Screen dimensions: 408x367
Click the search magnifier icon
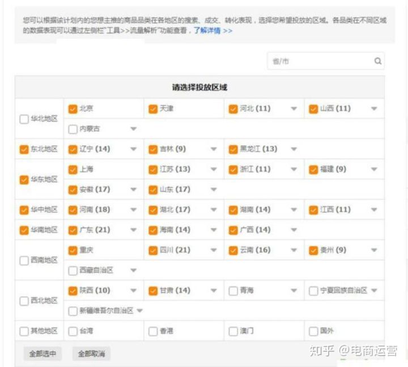(377, 61)
